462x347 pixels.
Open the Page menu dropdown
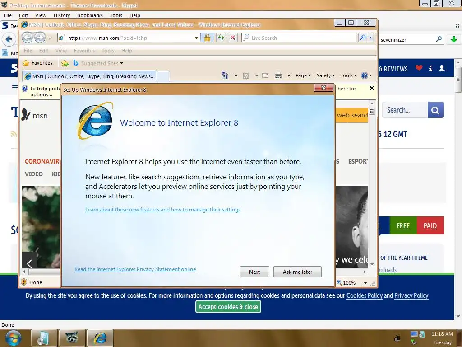pyautogui.click(x=303, y=75)
